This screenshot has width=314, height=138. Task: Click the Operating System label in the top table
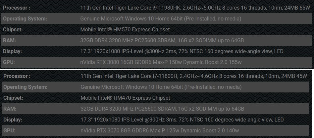tap(25, 18)
